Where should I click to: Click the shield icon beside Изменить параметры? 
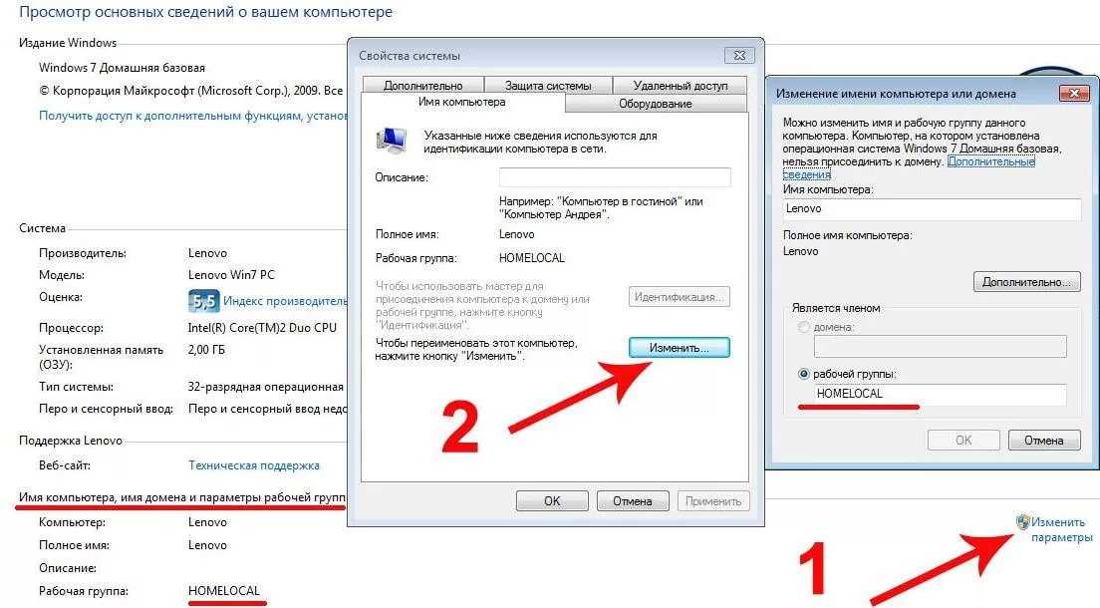[1023, 521]
